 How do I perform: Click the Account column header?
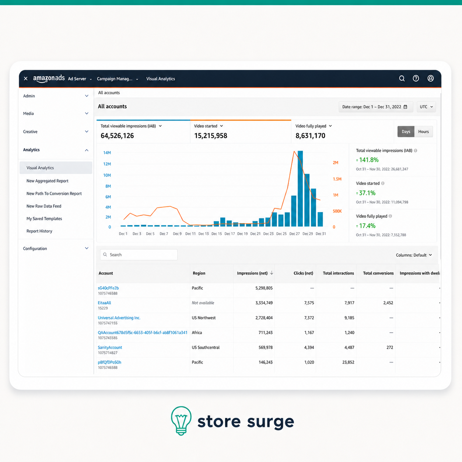coord(106,273)
